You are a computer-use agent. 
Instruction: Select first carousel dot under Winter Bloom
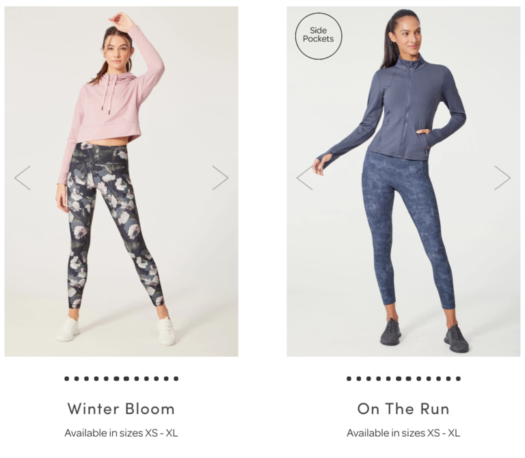point(66,379)
